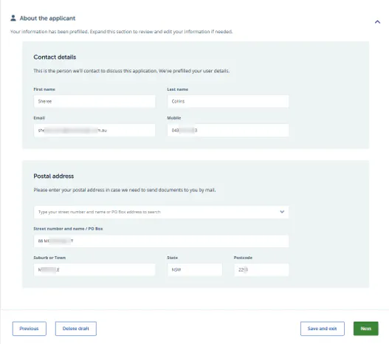Screen dimensions: 389x344
Task: Collapse the About the applicant section
Action: 377,22
